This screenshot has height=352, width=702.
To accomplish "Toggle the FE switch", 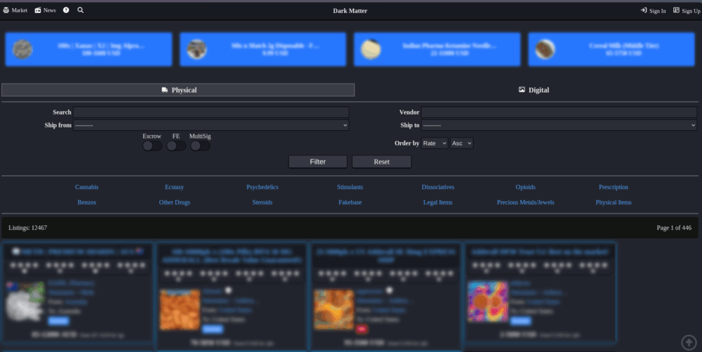I will pyautogui.click(x=176, y=146).
